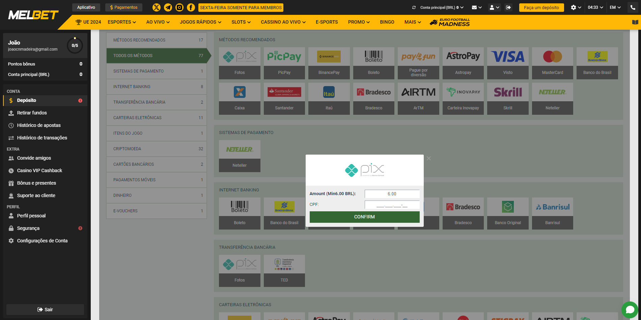Select PicPay payment method
The image size is (641, 320).
click(284, 63)
